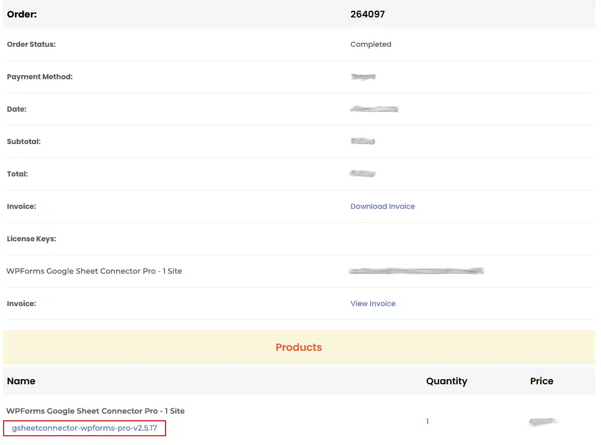Select the Total amount value

[362, 173]
